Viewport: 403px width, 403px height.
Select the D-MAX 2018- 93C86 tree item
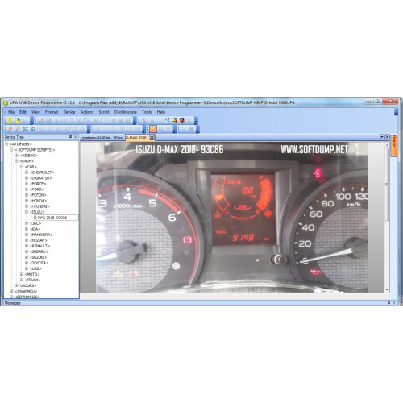[51, 218]
